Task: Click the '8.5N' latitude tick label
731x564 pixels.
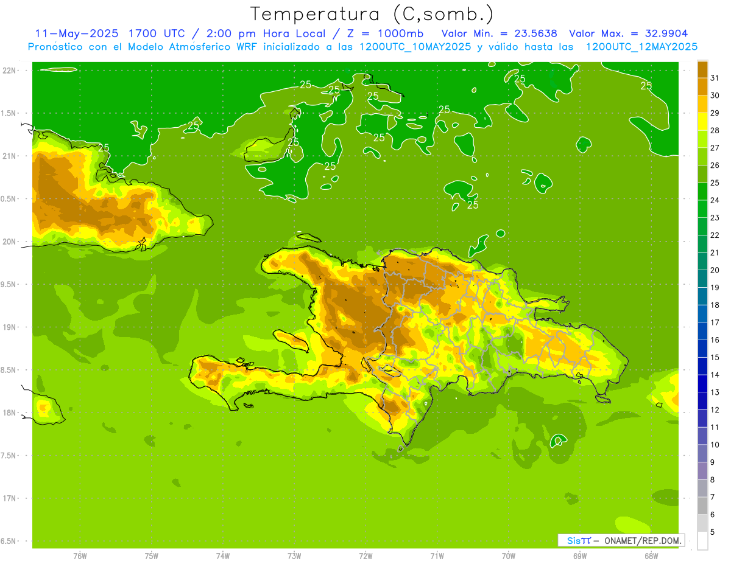Action: click(9, 370)
